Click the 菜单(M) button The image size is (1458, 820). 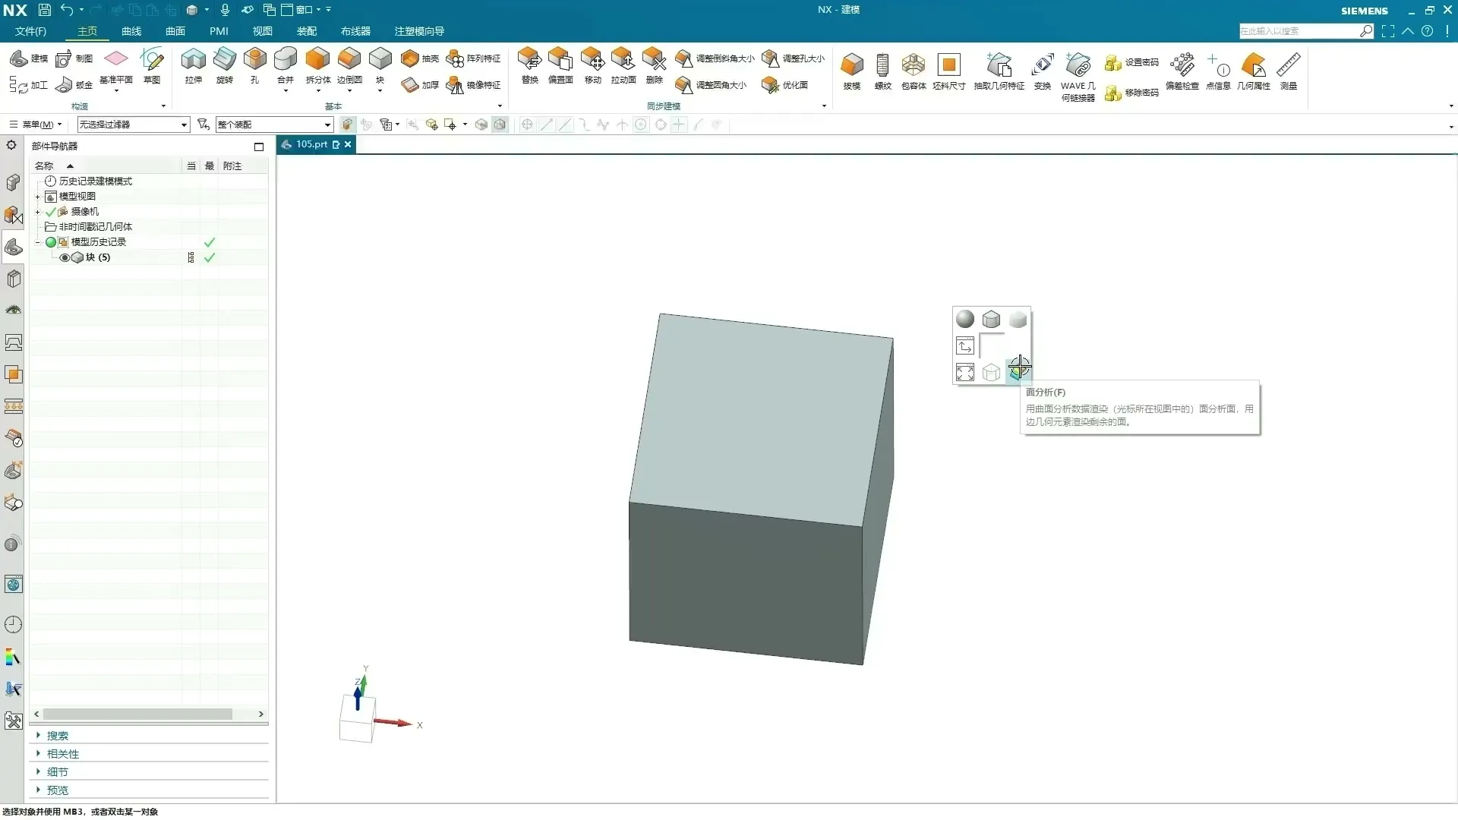pos(36,125)
